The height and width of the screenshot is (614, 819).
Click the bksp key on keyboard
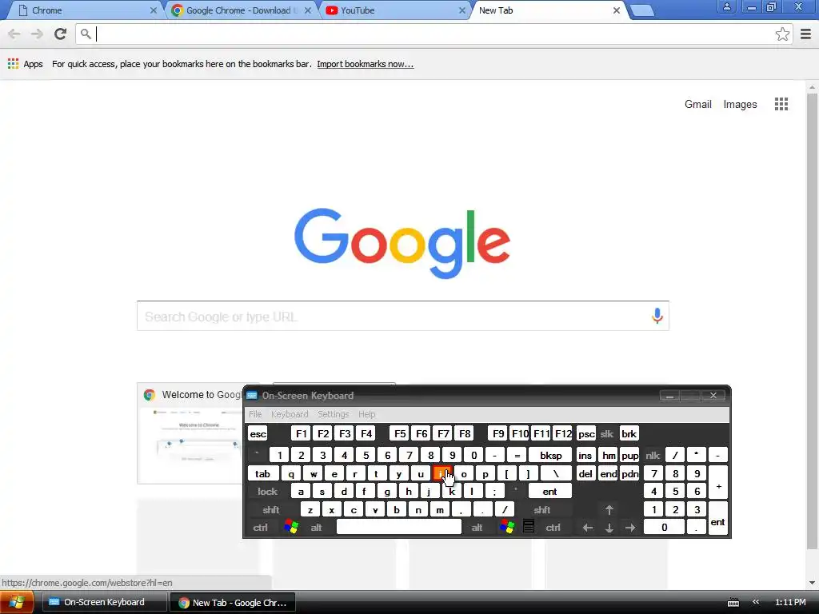click(x=550, y=455)
